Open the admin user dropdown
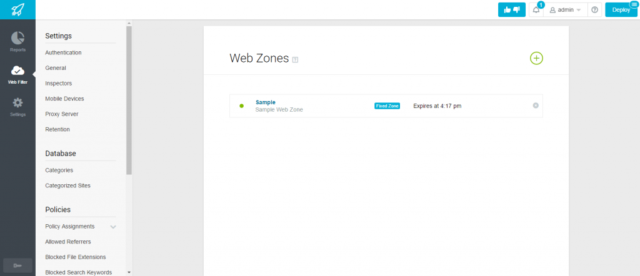 point(565,10)
